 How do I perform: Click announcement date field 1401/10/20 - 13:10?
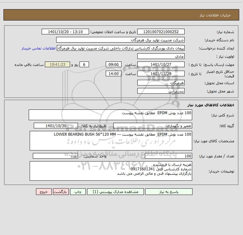(x=65, y=32)
